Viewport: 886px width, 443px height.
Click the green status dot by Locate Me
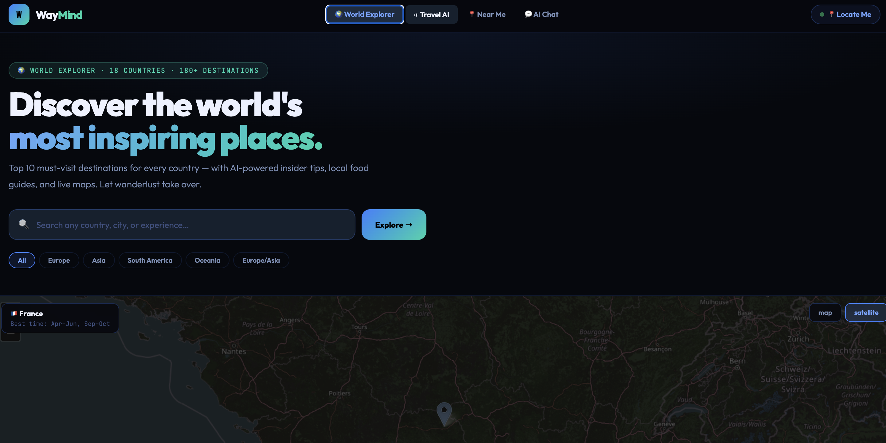click(822, 14)
